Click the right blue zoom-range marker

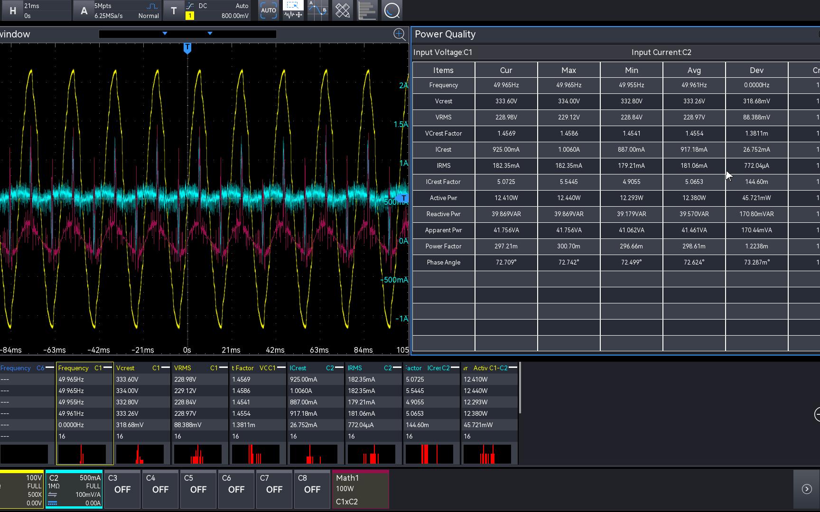[x=210, y=33]
